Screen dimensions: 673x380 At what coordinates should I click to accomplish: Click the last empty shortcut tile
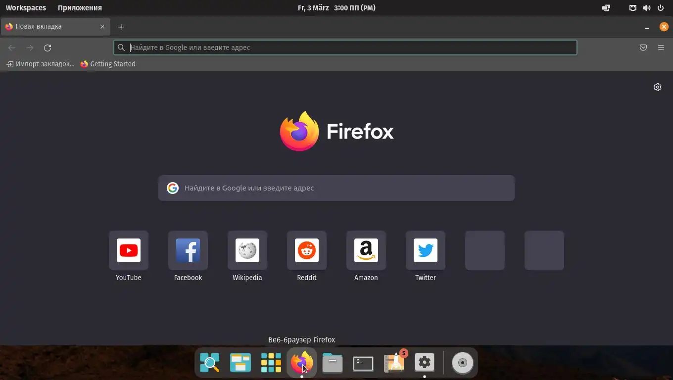point(544,250)
